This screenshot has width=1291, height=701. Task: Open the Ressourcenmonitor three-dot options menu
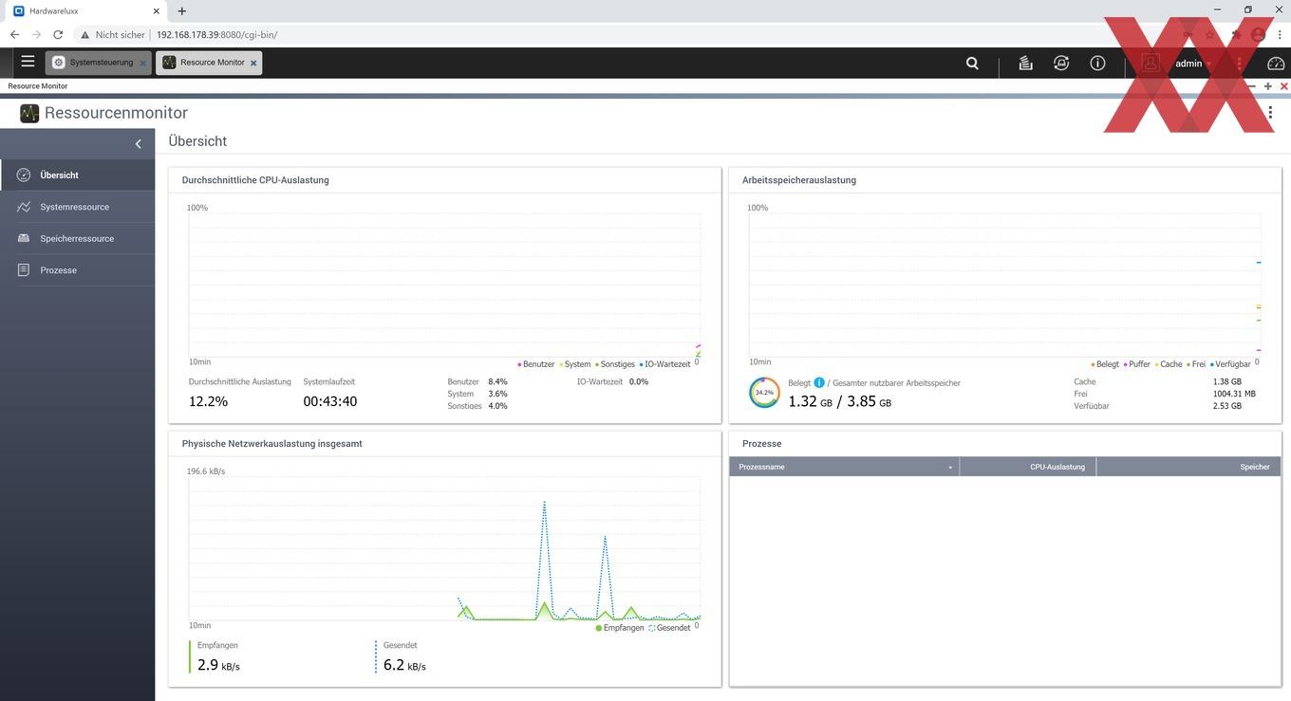tap(1270, 113)
